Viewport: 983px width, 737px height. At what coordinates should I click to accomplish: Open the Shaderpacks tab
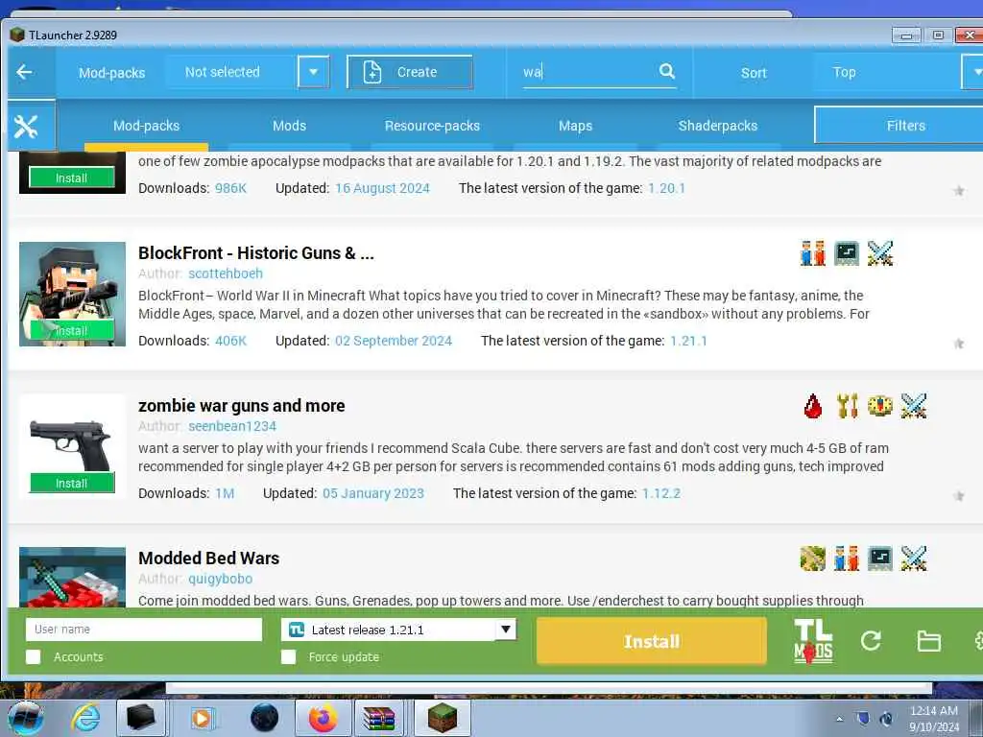point(718,126)
